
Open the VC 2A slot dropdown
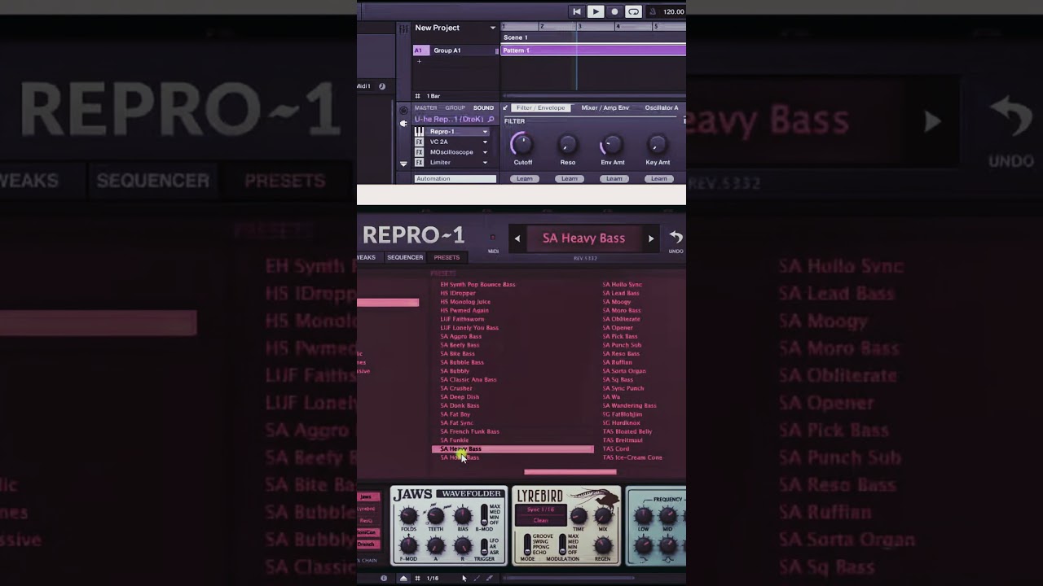point(485,142)
